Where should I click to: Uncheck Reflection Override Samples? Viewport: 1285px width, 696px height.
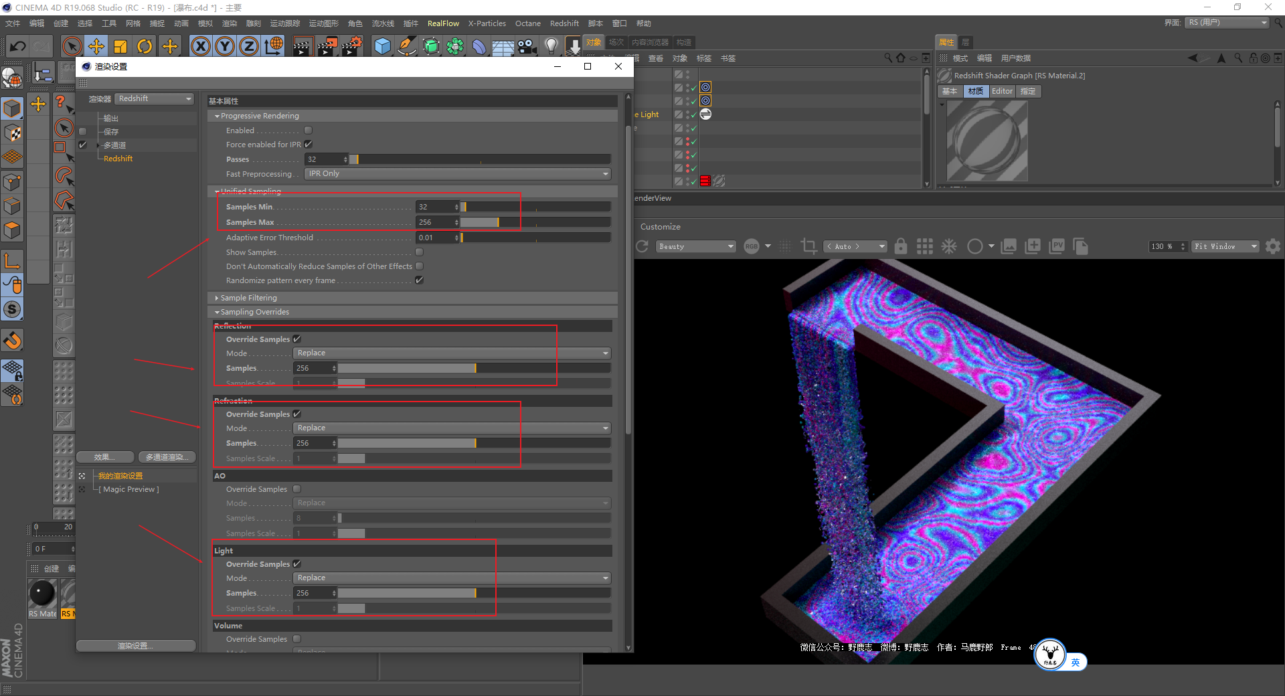point(297,339)
